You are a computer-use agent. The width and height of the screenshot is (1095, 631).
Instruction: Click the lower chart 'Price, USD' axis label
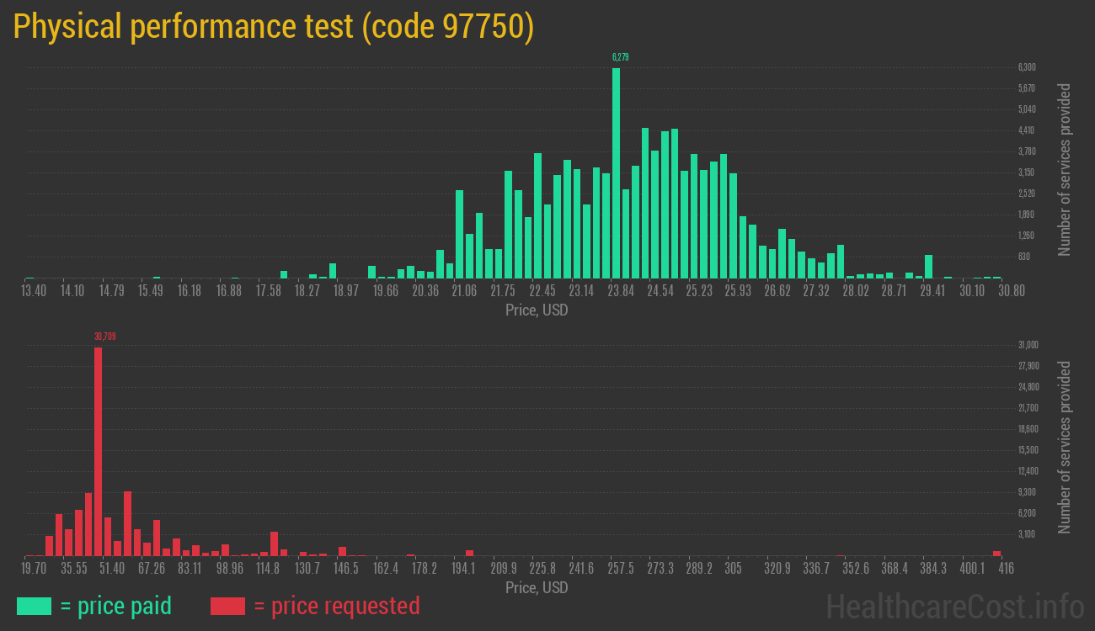tap(537, 587)
